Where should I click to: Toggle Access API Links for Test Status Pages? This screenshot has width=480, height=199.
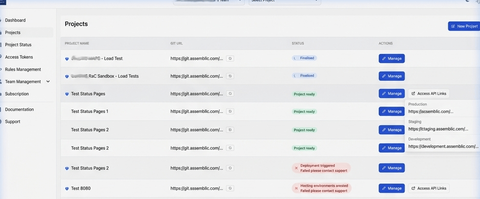point(428,94)
